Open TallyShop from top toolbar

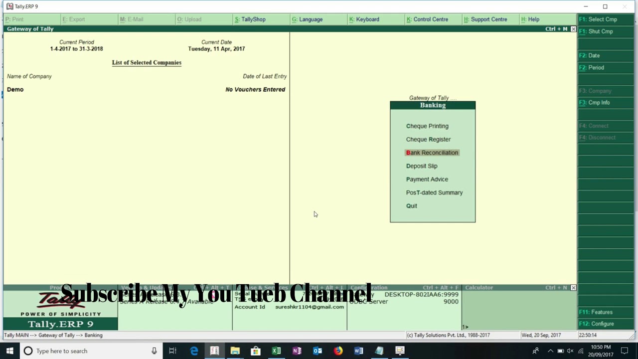click(250, 19)
